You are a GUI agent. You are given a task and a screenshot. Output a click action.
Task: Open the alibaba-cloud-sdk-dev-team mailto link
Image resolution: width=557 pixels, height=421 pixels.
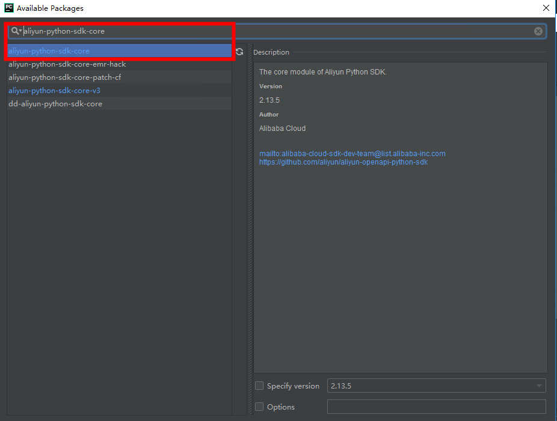click(352, 154)
